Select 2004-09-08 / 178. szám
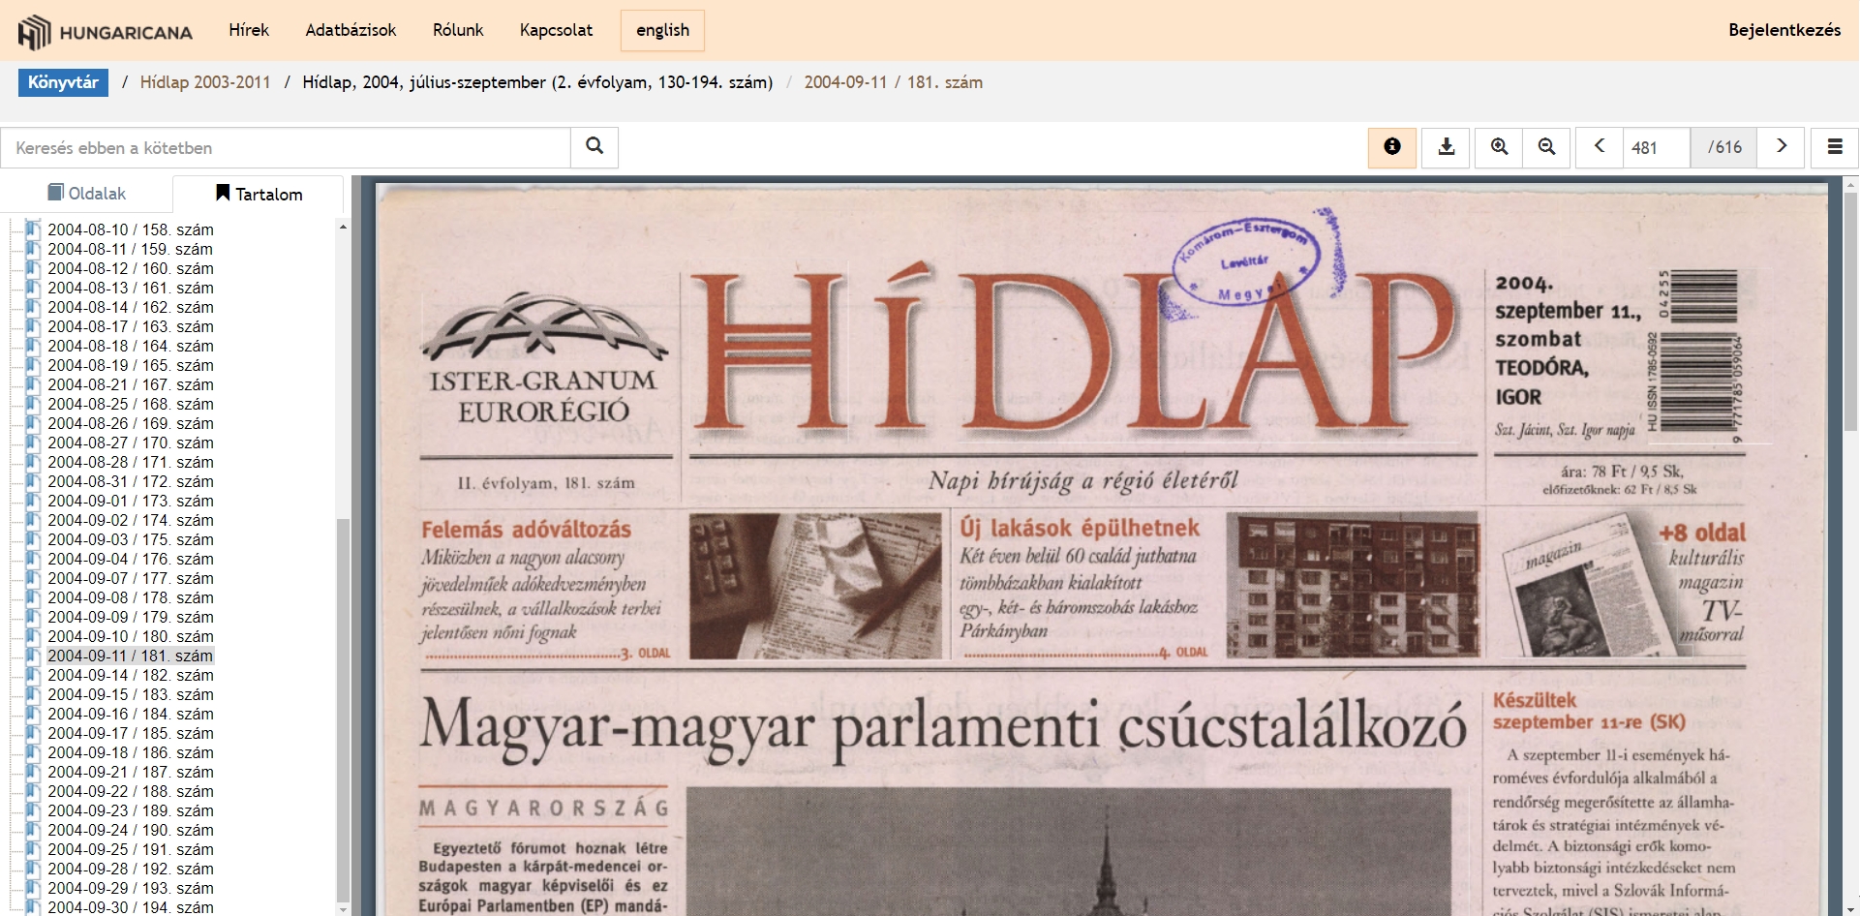Screen dimensions: 1860x916 pyautogui.click(x=131, y=597)
